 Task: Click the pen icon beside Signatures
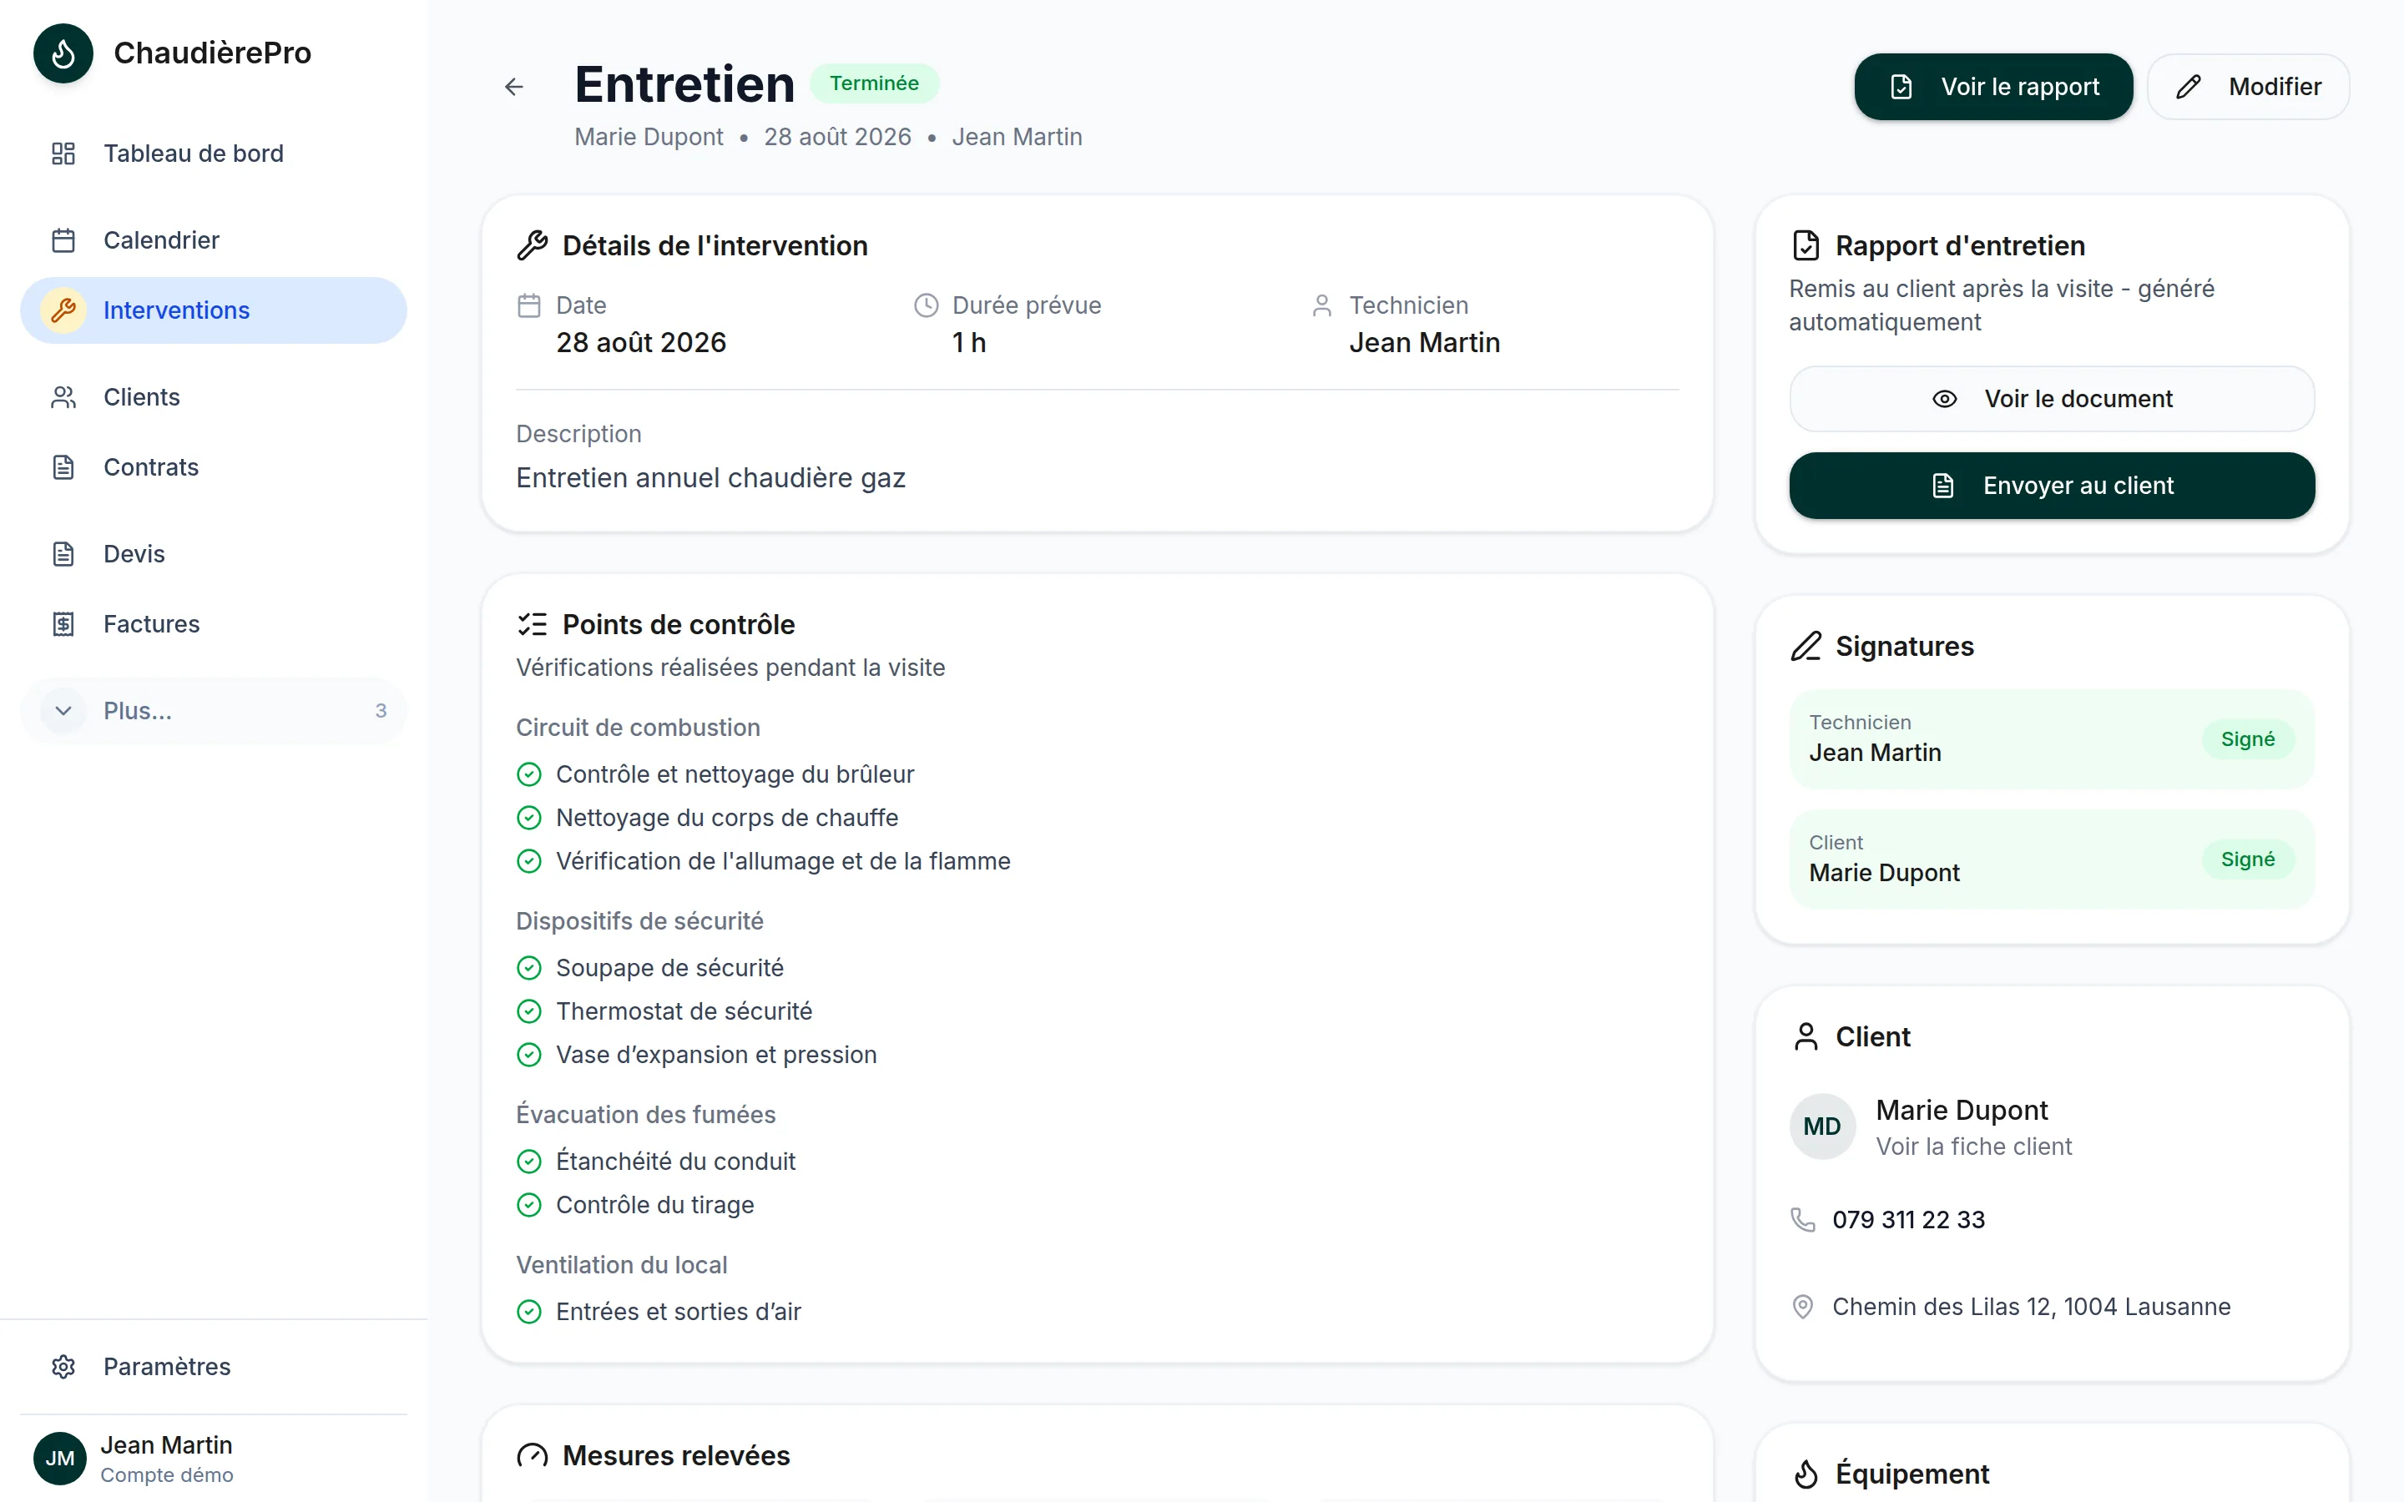pos(1806,647)
